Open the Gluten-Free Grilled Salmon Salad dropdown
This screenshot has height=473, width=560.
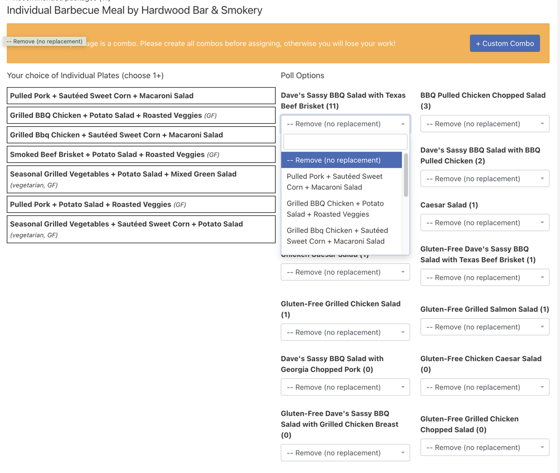pos(484,327)
